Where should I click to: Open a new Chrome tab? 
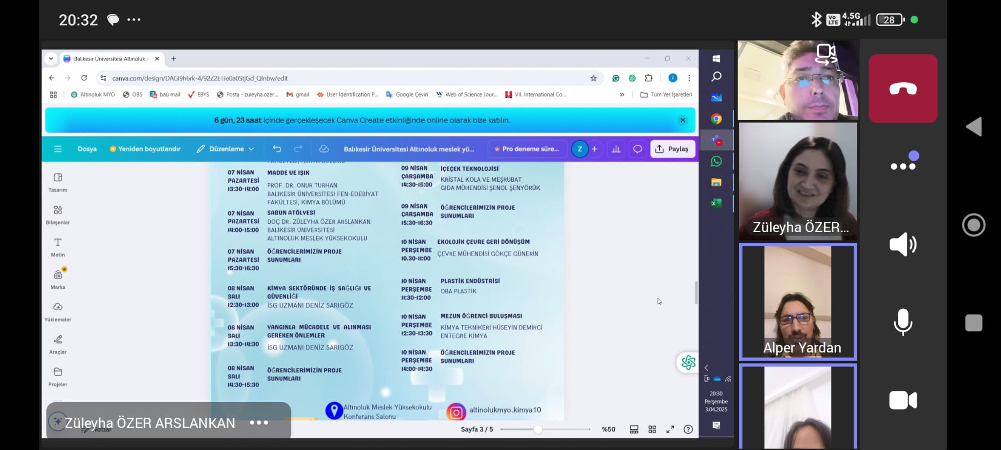pyautogui.click(x=174, y=59)
